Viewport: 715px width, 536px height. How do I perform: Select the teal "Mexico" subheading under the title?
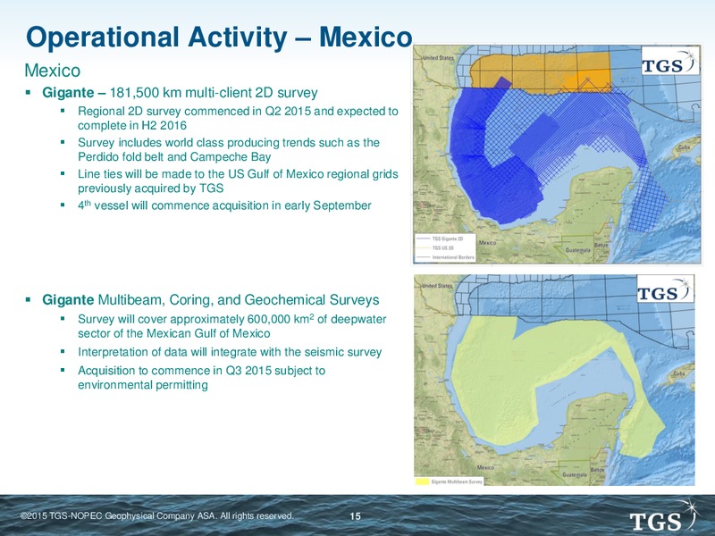click(53, 71)
